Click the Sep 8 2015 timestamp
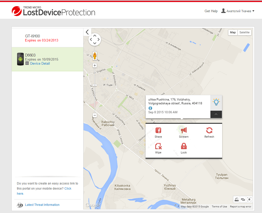Viewport: 262px width, 213px height. pyautogui.click(x=163, y=112)
